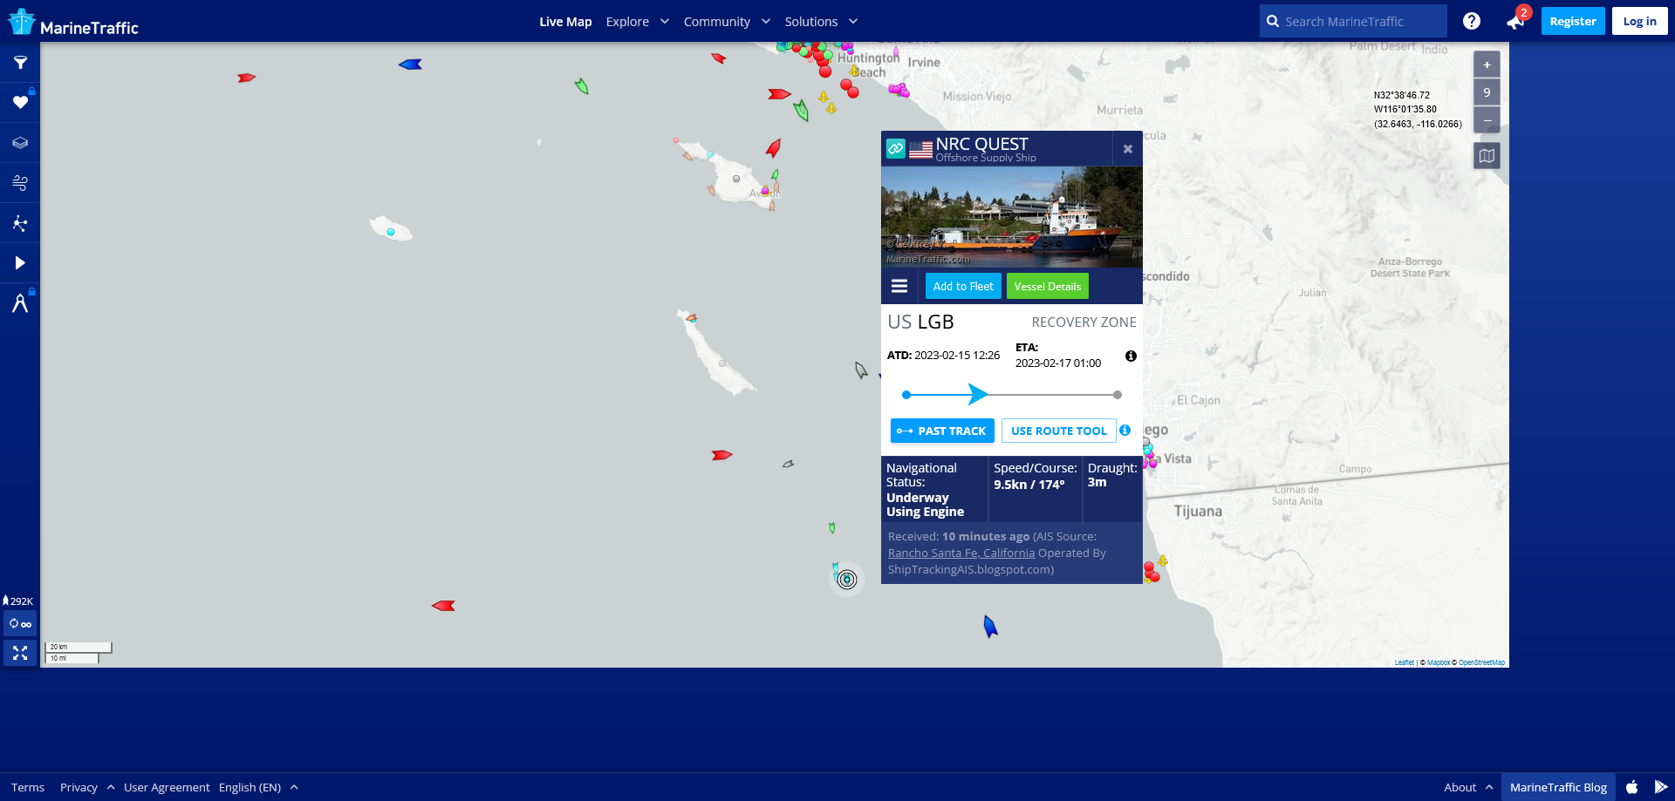Screen dimensions: 1675x801
Task: Click USE ROUTE TOOL button
Action: tap(1059, 431)
